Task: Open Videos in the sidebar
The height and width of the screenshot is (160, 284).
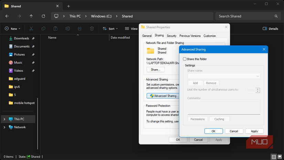Action: tap(18, 71)
